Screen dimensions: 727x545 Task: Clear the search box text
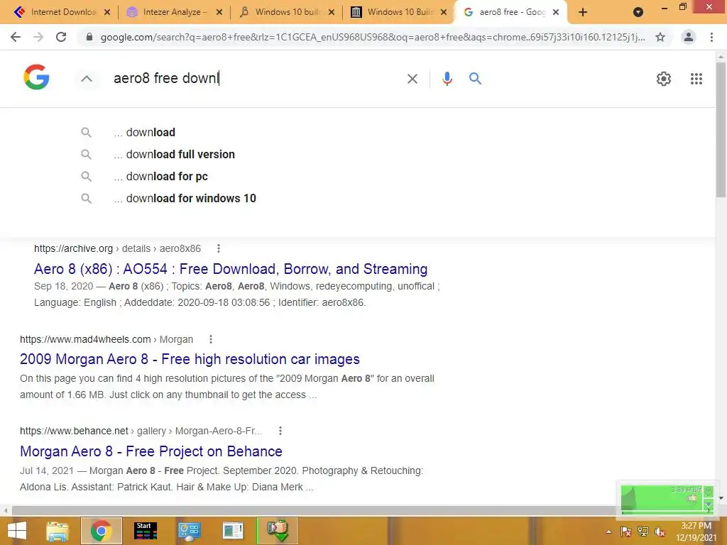tap(412, 79)
